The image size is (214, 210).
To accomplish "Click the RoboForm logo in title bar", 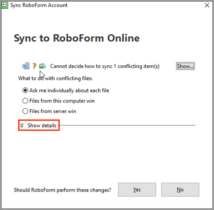I will tap(5, 5).
